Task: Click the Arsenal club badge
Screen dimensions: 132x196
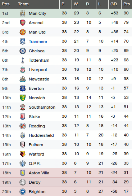Action: [x=23, y=23]
